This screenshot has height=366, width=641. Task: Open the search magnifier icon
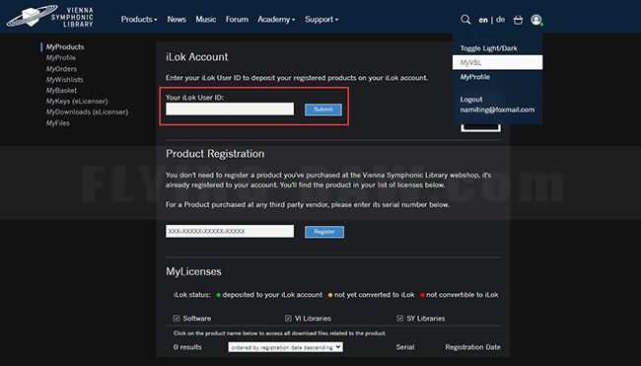[x=465, y=20]
